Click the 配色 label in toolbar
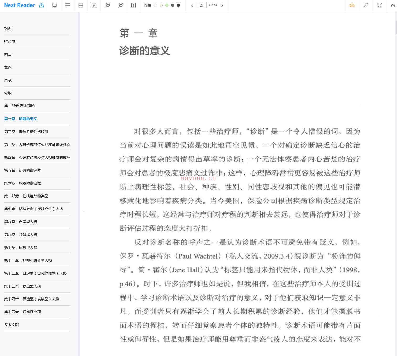 coord(147,5)
